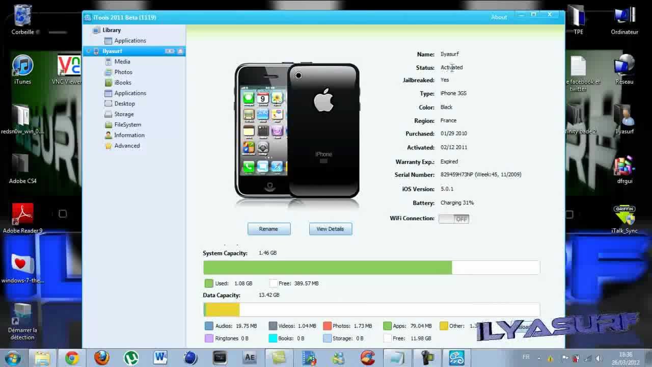Image resolution: width=652 pixels, height=367 pixels.
Task: Open the Media section icon
Action: (108, 62)
